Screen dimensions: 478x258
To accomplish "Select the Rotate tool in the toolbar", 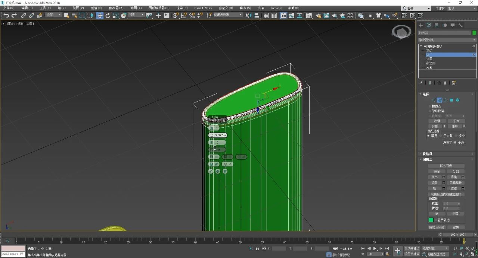I will coord(108,15).
